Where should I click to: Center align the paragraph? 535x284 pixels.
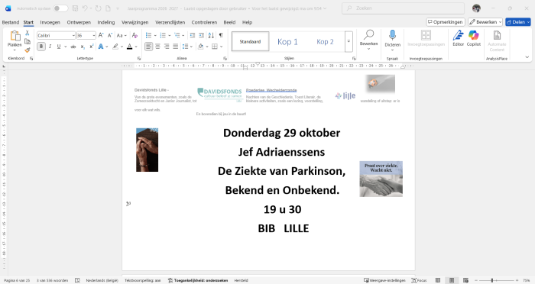pyautogui.click(x=157, y=47)
